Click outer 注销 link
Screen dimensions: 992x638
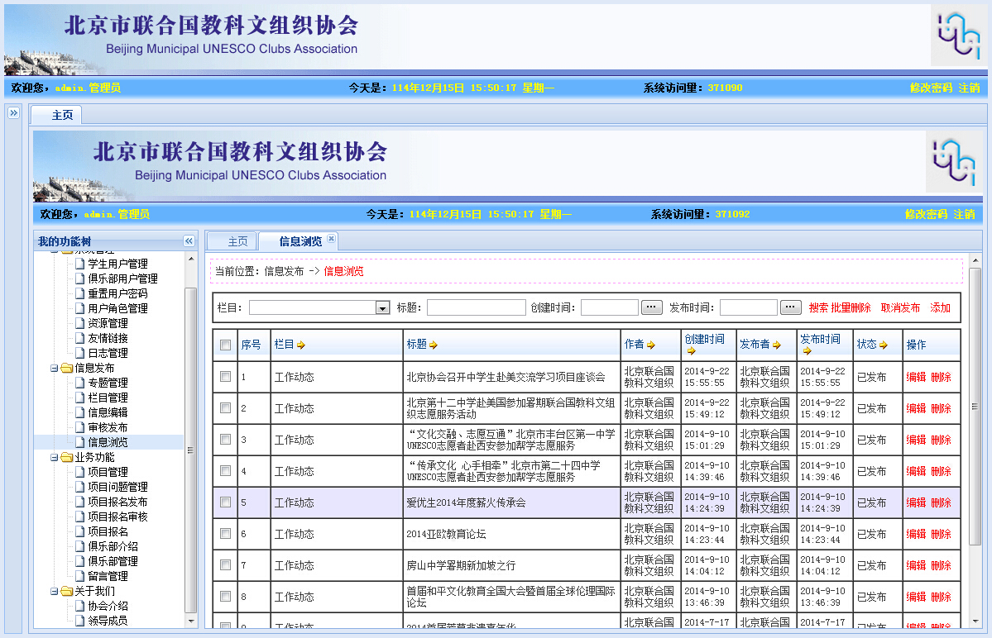pos(969,88)
